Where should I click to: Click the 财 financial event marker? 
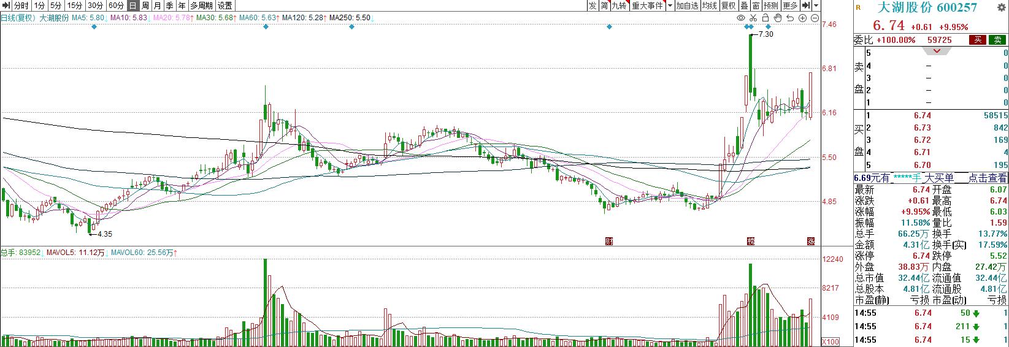[x=609, y=240]
